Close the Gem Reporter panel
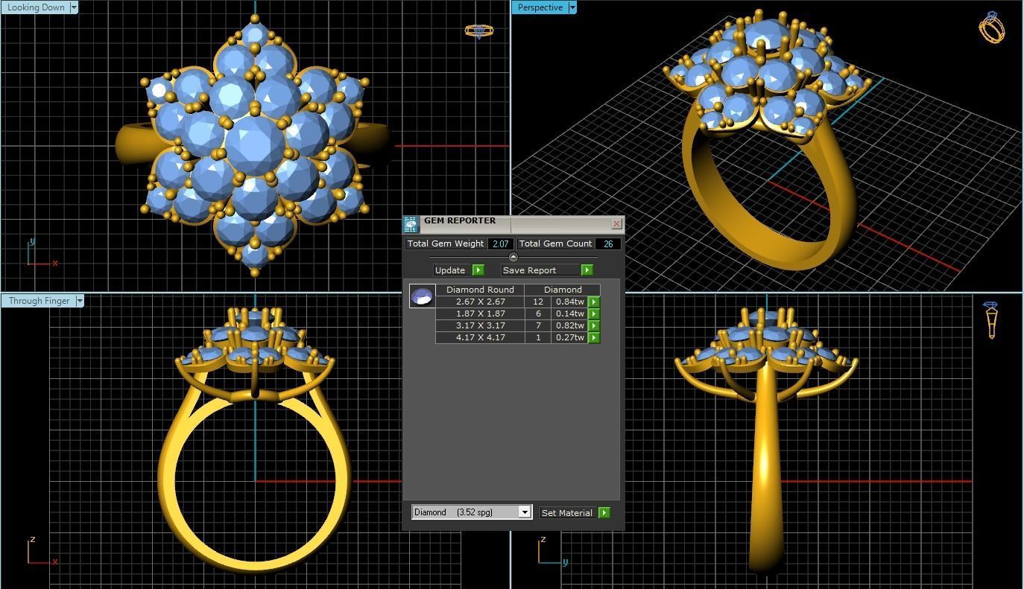1024x589 pixels. click(616, 223)
